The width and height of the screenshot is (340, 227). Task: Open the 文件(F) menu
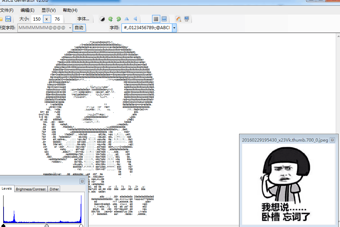(x=6, y=10)
